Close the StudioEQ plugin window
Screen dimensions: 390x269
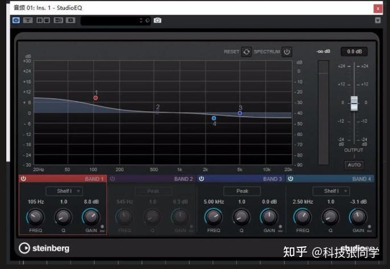(x=378, y=9)
